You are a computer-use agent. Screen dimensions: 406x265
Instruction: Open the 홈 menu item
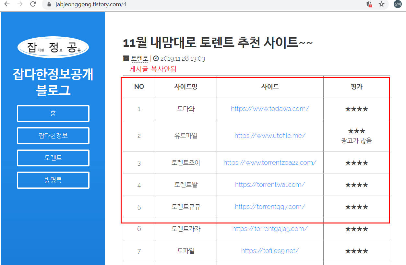pos(53,114)
